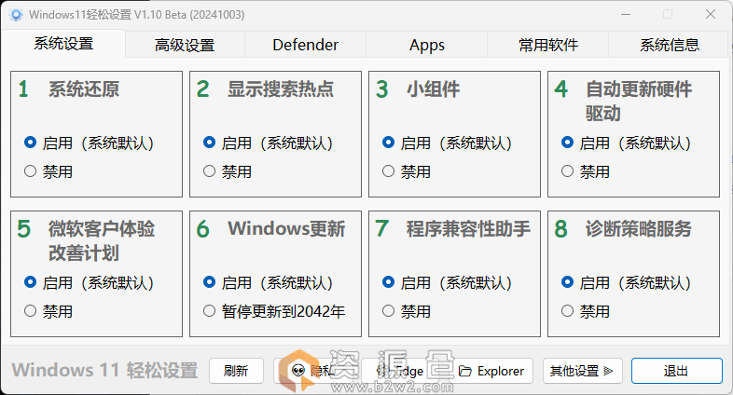Click the app gear icon in title bar
Viewport: 733px width, 395px height.
click(x=15, y=15)
